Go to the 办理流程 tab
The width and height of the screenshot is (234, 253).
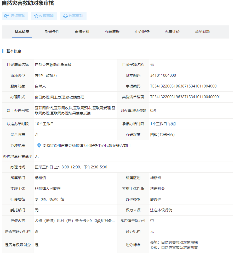click(x=112, y=32)
